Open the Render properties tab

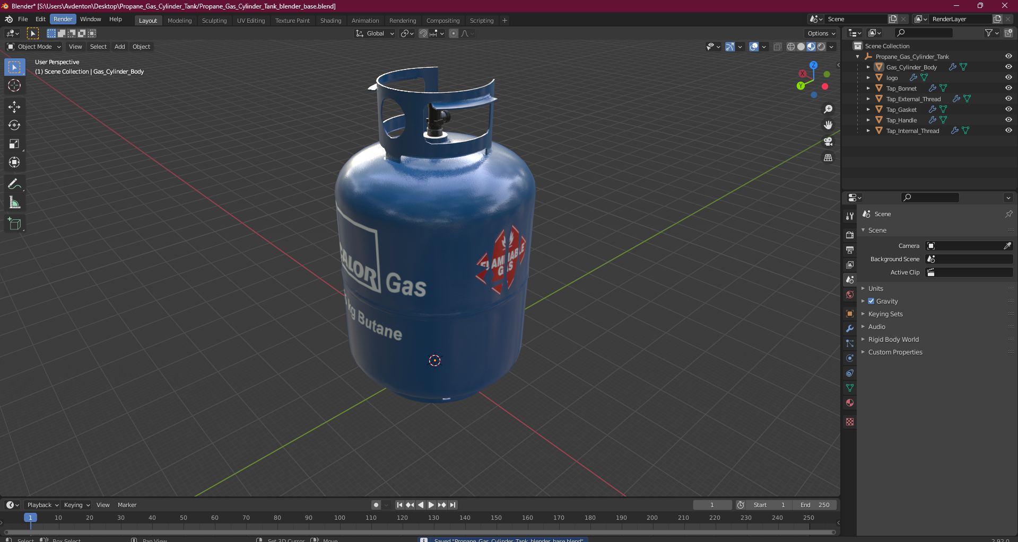pos(850,235)
